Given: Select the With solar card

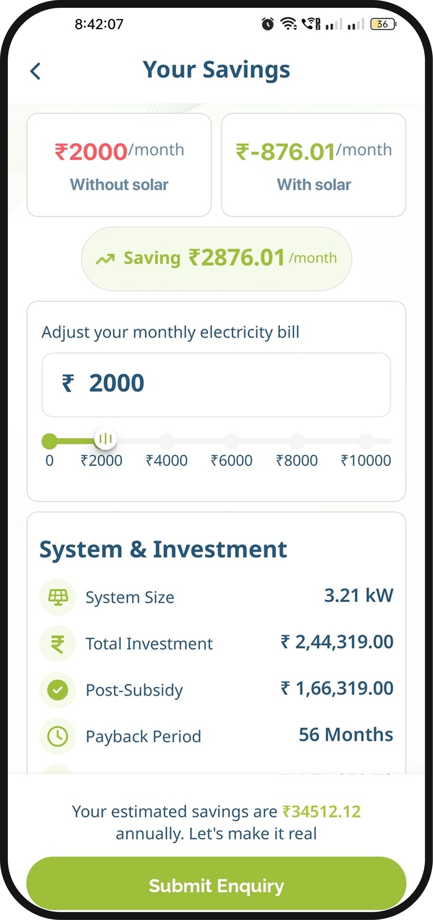Looking at the screenshot, I should click(313, 165).
